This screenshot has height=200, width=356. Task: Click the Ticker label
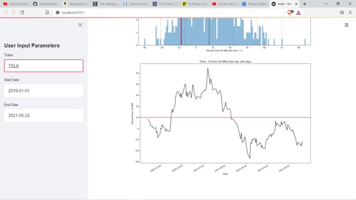click(x=9, y=55)
